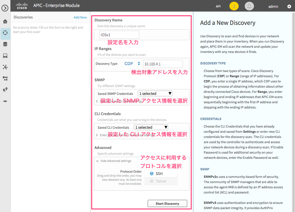This screenshot has height=212, width=295.
Task: Expand the sidebar with the arrow icon
Action: click(5, 8)
